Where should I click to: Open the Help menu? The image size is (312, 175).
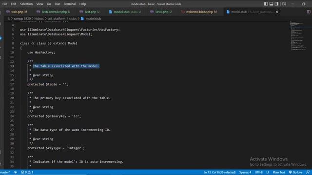82,4
